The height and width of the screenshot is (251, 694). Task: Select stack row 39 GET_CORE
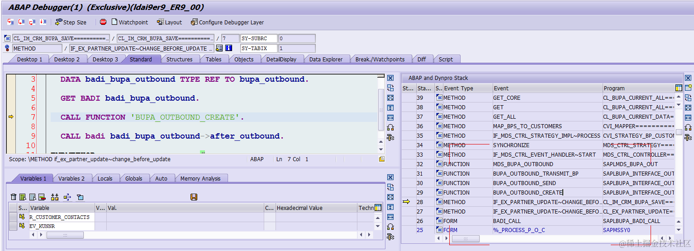pyautogui.click(x=538, y=98)
